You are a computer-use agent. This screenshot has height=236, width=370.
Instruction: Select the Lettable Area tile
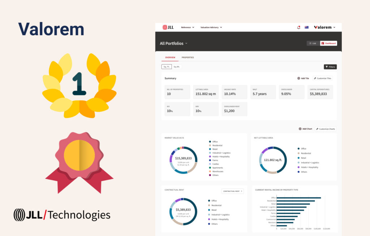pyautogui.click(x=206, y=92)
